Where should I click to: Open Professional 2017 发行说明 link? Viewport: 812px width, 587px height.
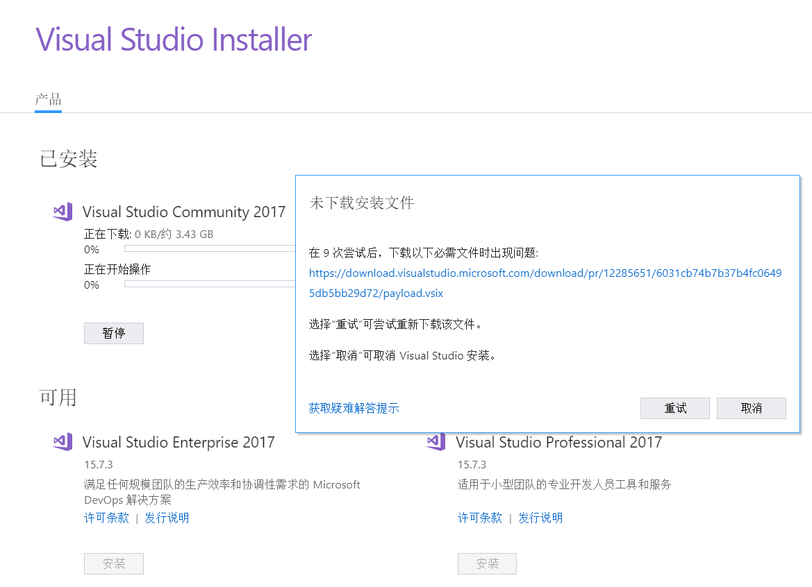pyautogui.click(x=540, y=518)
